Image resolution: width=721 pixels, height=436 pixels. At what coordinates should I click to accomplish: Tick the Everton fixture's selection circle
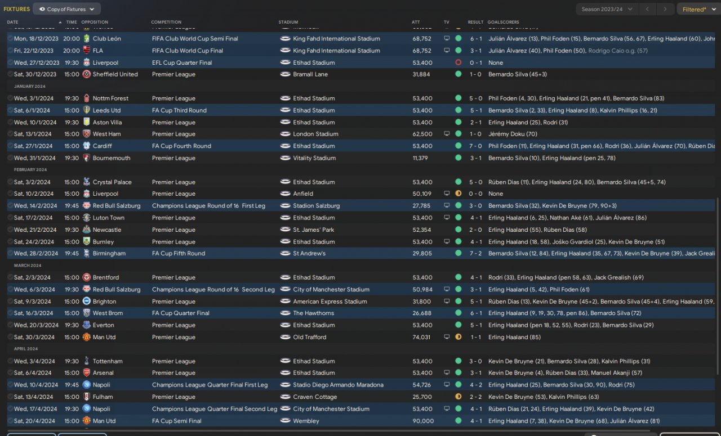point(10,325)
